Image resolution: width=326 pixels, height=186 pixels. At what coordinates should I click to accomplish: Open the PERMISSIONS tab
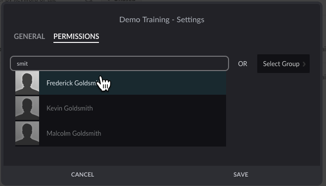76,37
